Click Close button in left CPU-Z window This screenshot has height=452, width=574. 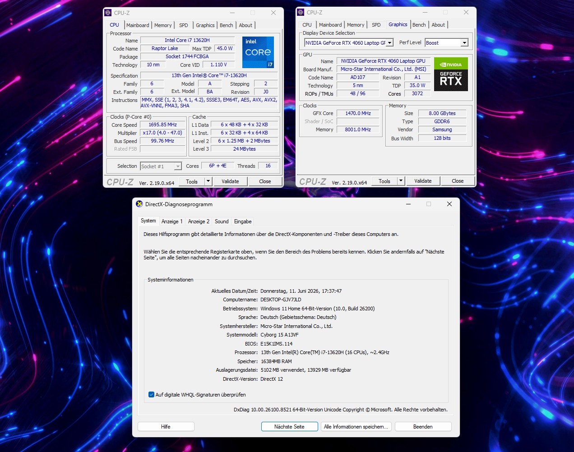coord(265,181)
